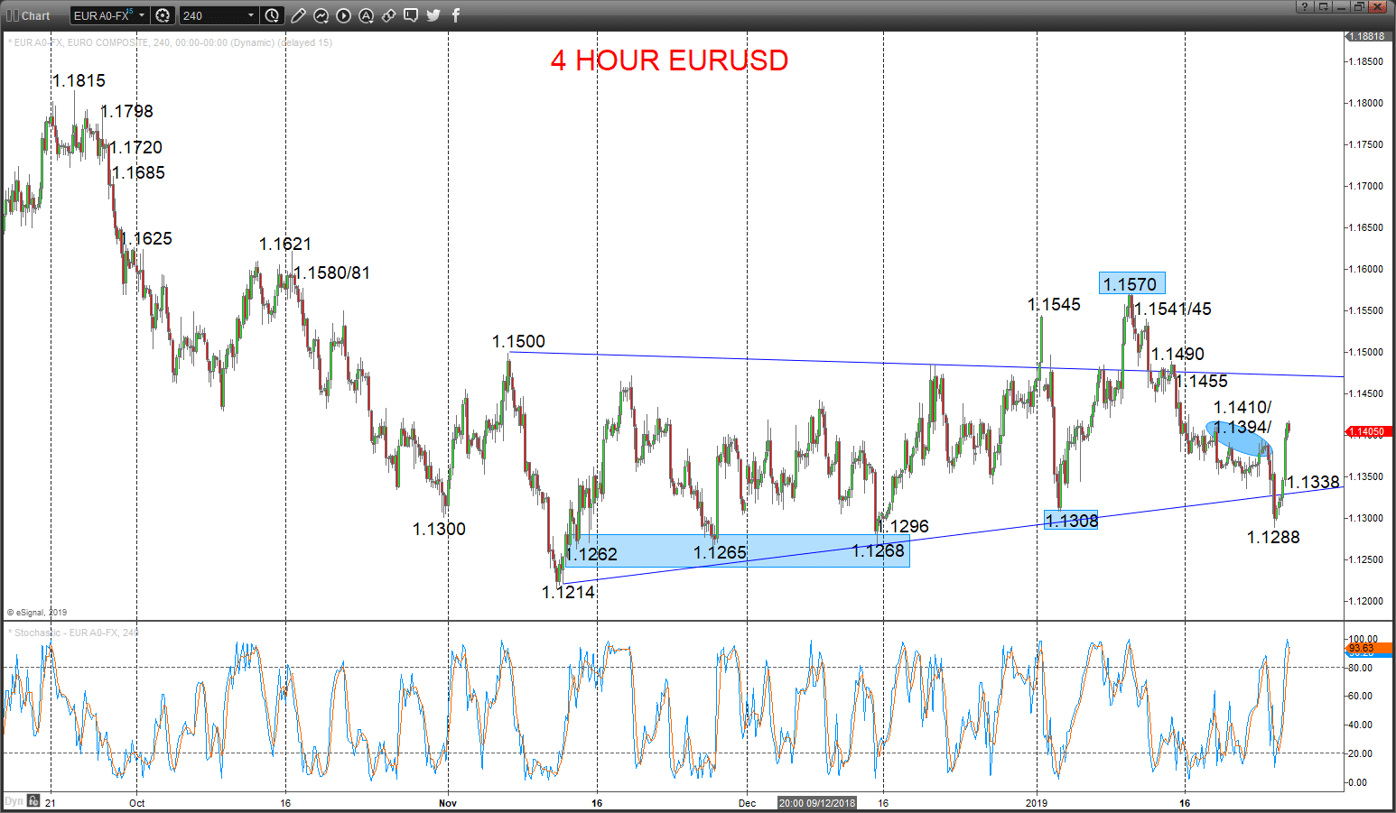1396x813 pixels.
Task: Click the time scale lock icon
Action: coord(33,800)
